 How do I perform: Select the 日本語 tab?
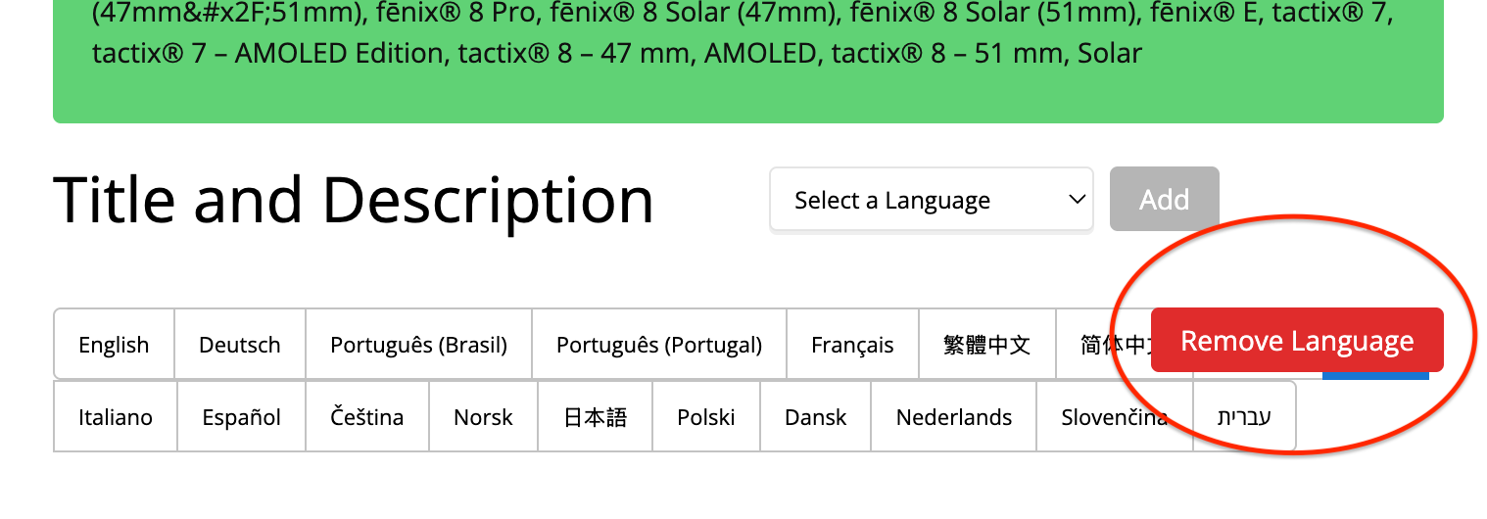(x=595, y=417)
